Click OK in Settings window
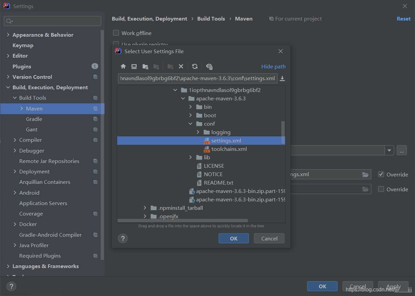This screenshot has height=296, width=415. click(x=322, y=286)
